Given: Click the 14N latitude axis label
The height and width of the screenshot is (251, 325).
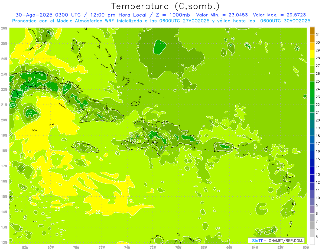Looking at the screenshot, I should tap(4, 212).
